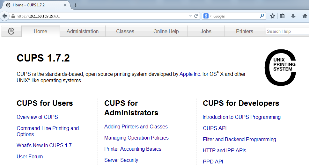Open Introduction to CUPS Programming link
The image size is (309, 166).
click(242, 117)
